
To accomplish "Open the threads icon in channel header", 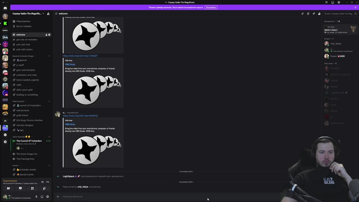I will tap(302, 13).
